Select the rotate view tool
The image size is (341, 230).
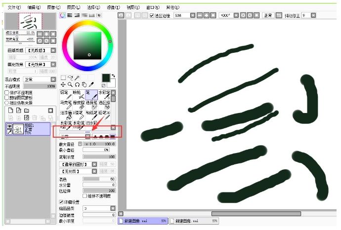(x=77, y=84)
